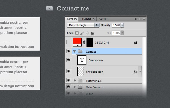The width and height of the screenshot is (170, 108).
Task: Click the fx icon on envelope icon layer
Action: coord(135,72)
